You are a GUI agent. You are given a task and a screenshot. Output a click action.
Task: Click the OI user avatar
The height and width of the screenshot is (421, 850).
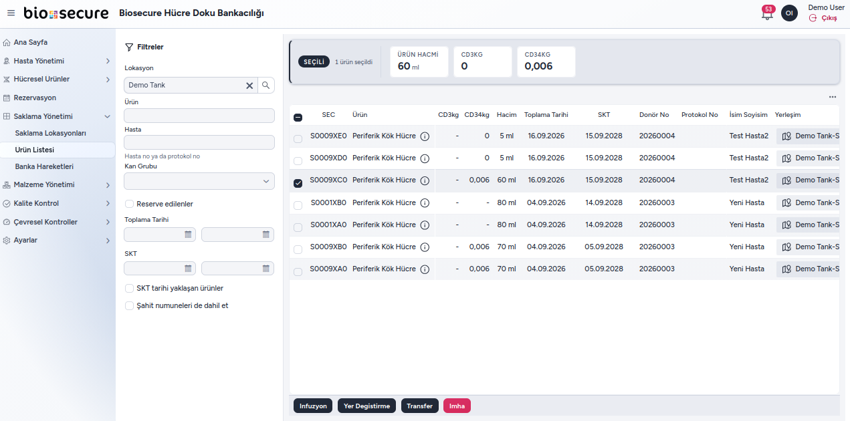click(x=789, y=13)
